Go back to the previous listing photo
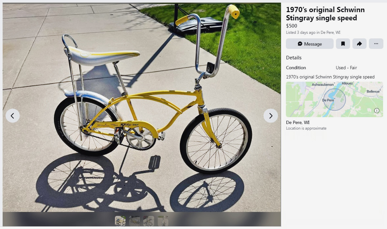 13,115
